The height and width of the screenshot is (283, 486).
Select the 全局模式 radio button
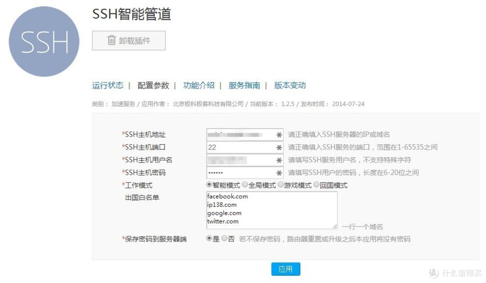(245, 185)
